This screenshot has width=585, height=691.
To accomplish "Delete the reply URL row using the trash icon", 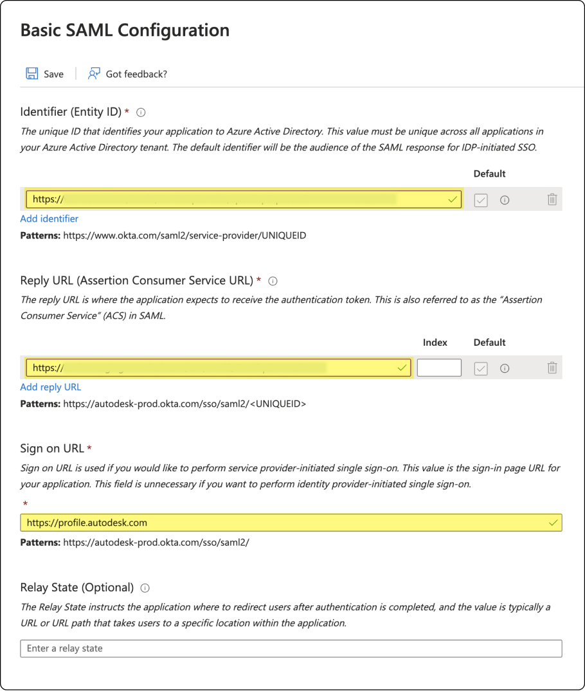I will 552,368.
